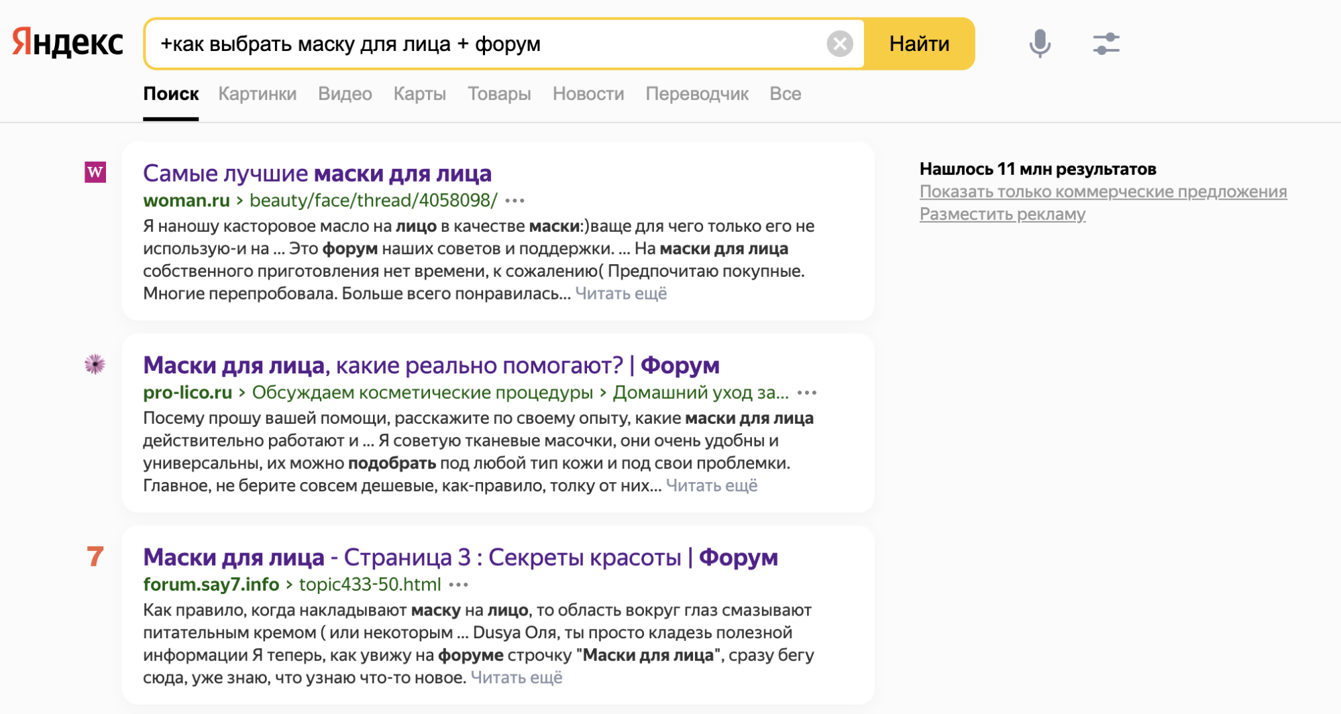The width and height of the screenshot is (1341, 714).
Task: Click the 'Нашлось 11 млн результатов' text
Action: click(1038, 169)
